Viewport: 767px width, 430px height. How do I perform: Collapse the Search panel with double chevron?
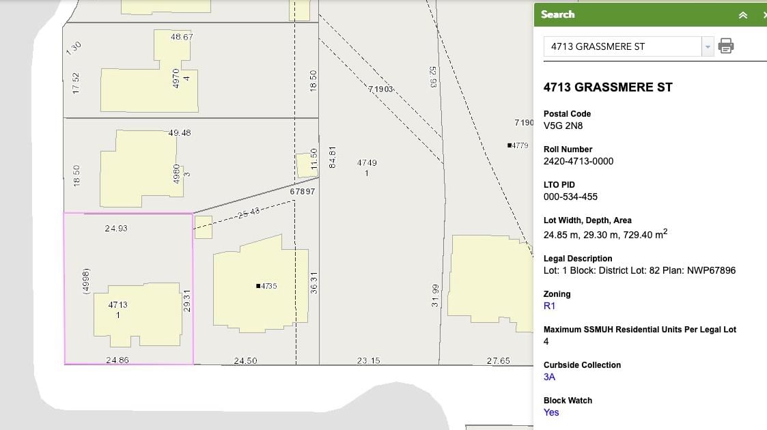(x=742, y=15)
